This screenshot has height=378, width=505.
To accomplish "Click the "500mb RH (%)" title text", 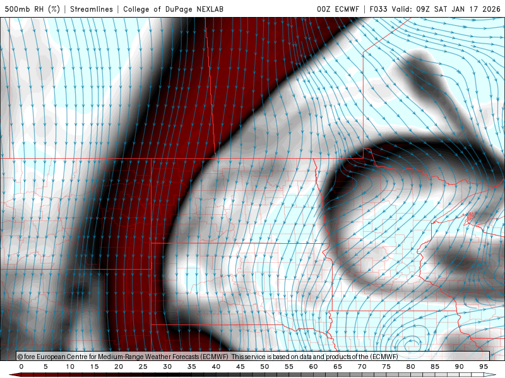I will tap(32, 9).
